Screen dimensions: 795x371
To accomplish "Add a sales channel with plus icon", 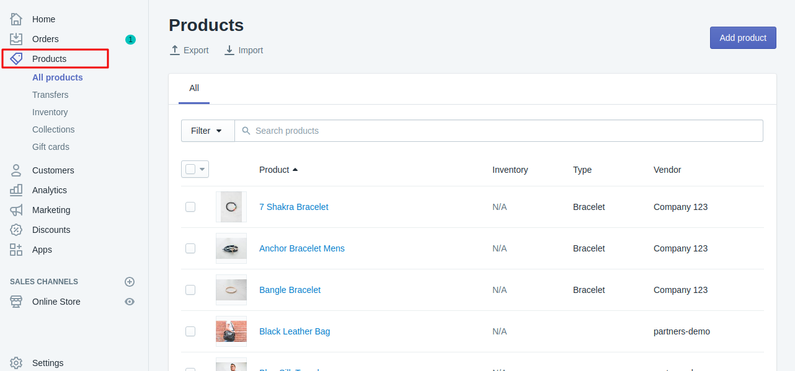I will 130,282.
